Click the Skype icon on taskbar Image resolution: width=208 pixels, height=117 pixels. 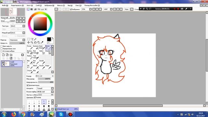click(x=61, y=114)
